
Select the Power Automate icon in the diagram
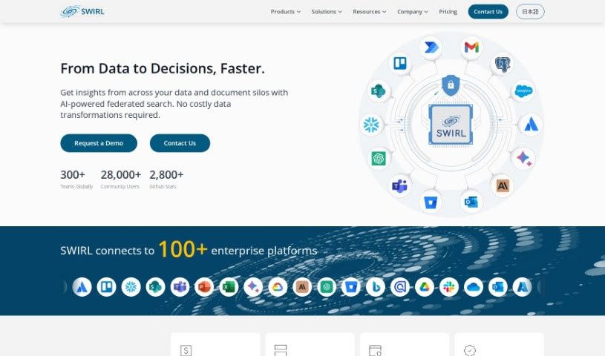[x=431, y=47]
